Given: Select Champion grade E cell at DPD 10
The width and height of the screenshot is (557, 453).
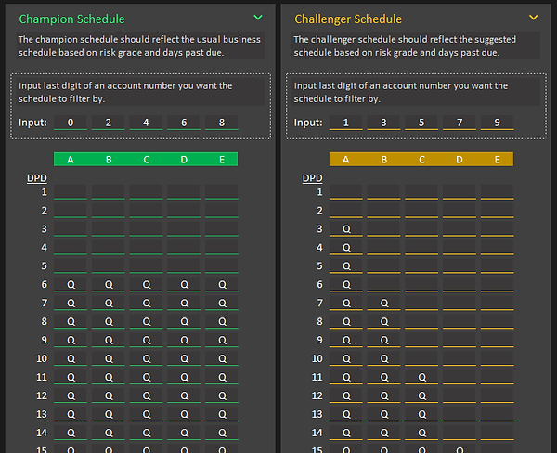Looking at the screenshot, I should pyautogui.click(x=221, y=358).
